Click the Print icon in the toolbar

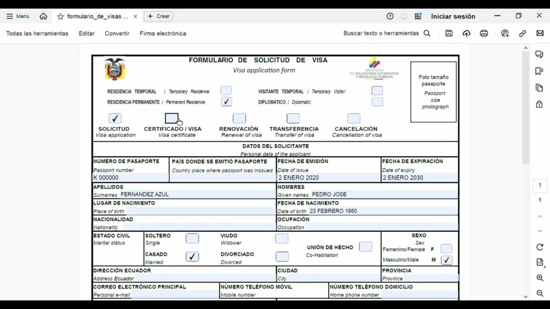click(x=484, y=33)
